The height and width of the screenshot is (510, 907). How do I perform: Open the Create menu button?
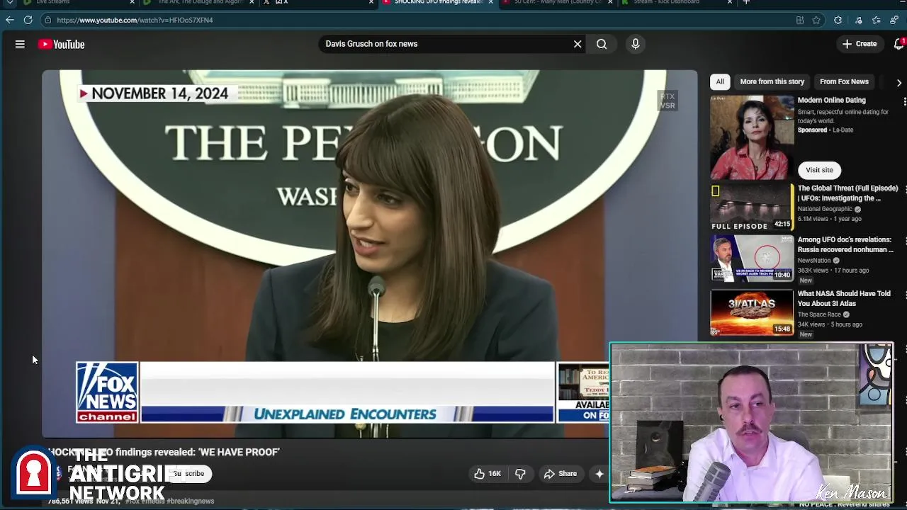pyautogui.click(x=860, y=44)
